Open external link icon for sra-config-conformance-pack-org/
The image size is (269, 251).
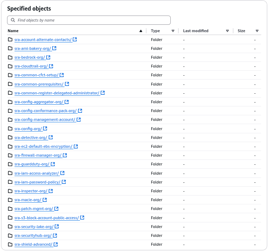[80, 111]
